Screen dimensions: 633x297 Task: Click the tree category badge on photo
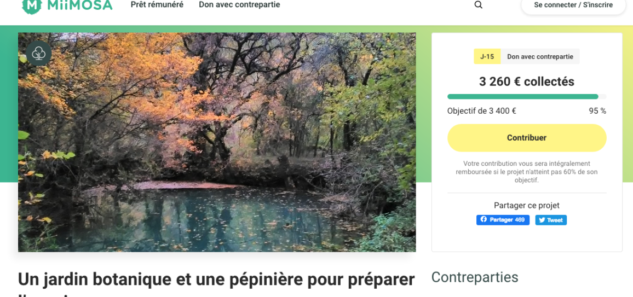point(39,53)
